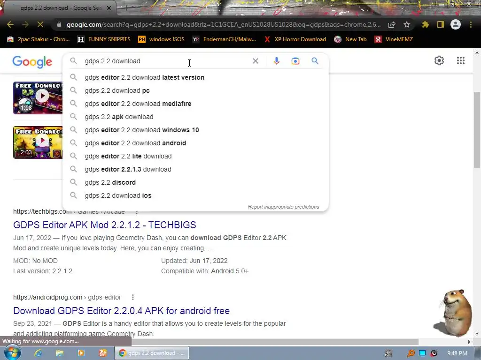Bookmark this page with the star icon
481x360 pixels.
(407, 24)
